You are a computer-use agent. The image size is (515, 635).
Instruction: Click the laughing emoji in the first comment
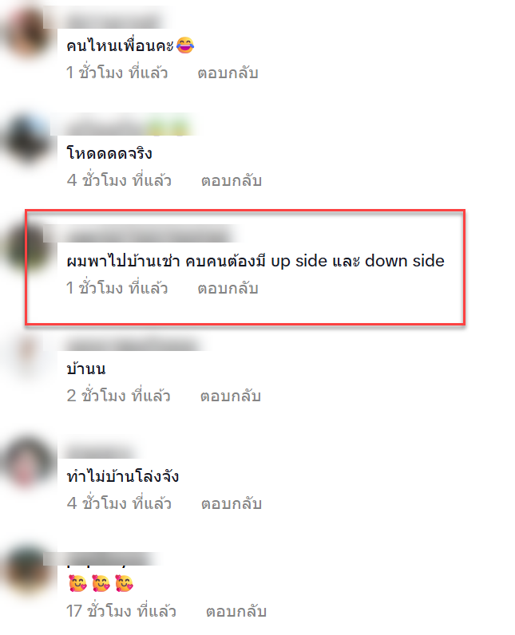(185, 45)
